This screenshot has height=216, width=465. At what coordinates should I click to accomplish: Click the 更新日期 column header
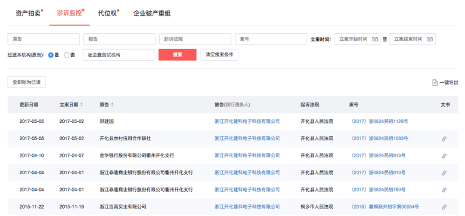coord(29,105)
